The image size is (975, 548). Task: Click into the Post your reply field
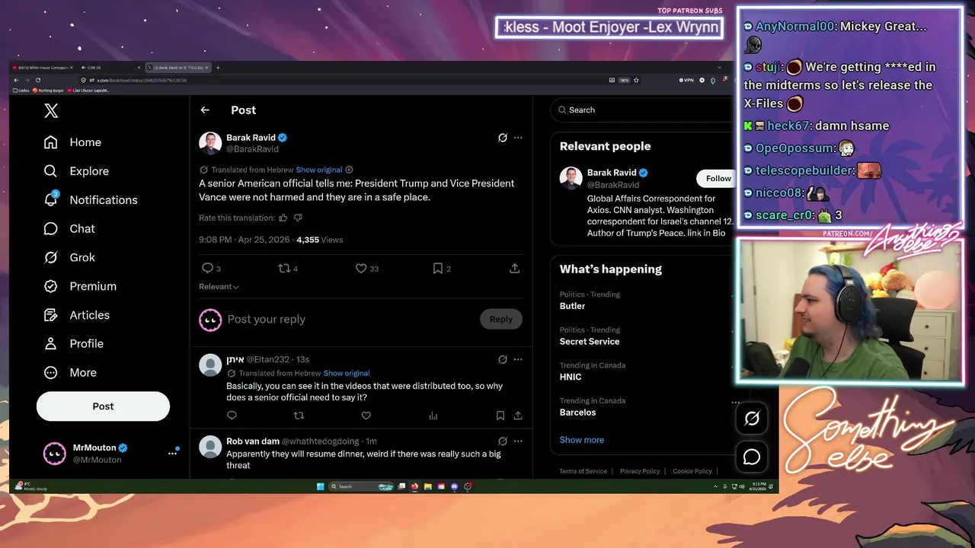[350, 320]
